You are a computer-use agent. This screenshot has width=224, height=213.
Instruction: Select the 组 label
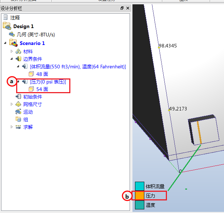click(26, 119)
